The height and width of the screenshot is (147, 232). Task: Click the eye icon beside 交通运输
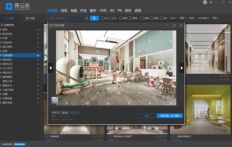point(38,98)
